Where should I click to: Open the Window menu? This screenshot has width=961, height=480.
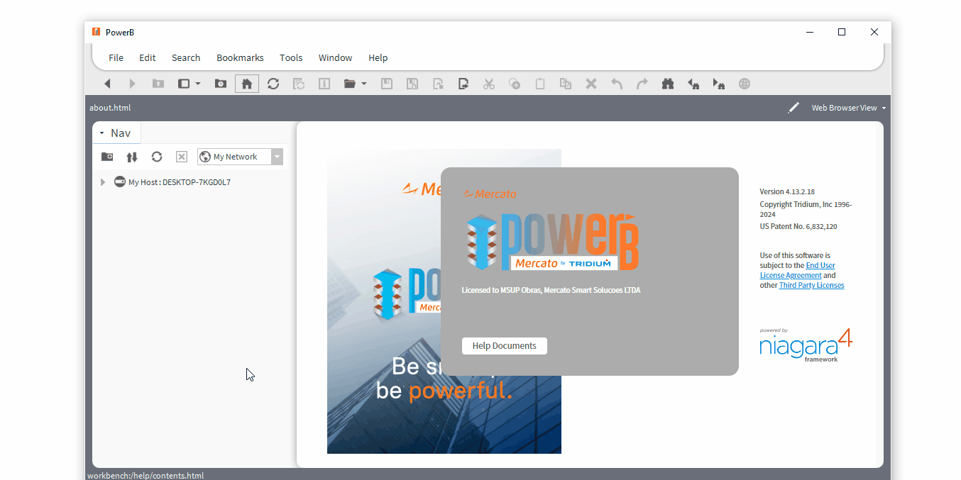(335, 58)
